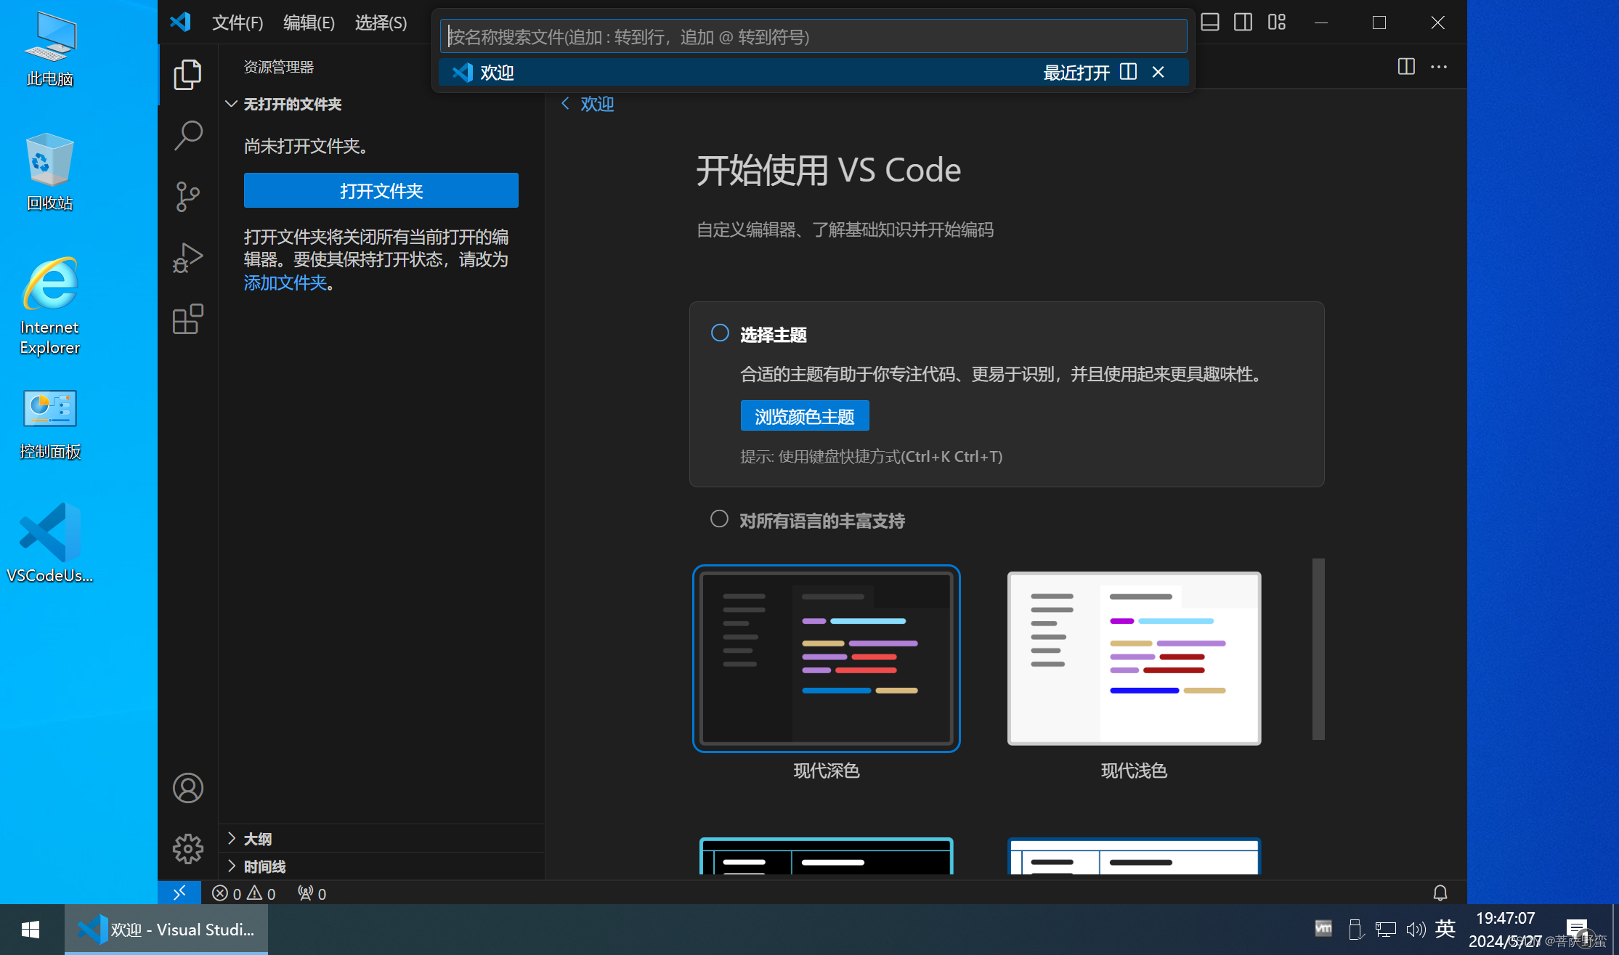Viewport: 1619px width, 955px height.
Task: Click the 打开文件夹 button
Action: (381, 191)
